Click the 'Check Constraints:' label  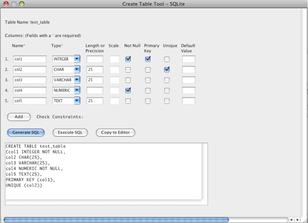pyautogui.click(x=60, y=117)
